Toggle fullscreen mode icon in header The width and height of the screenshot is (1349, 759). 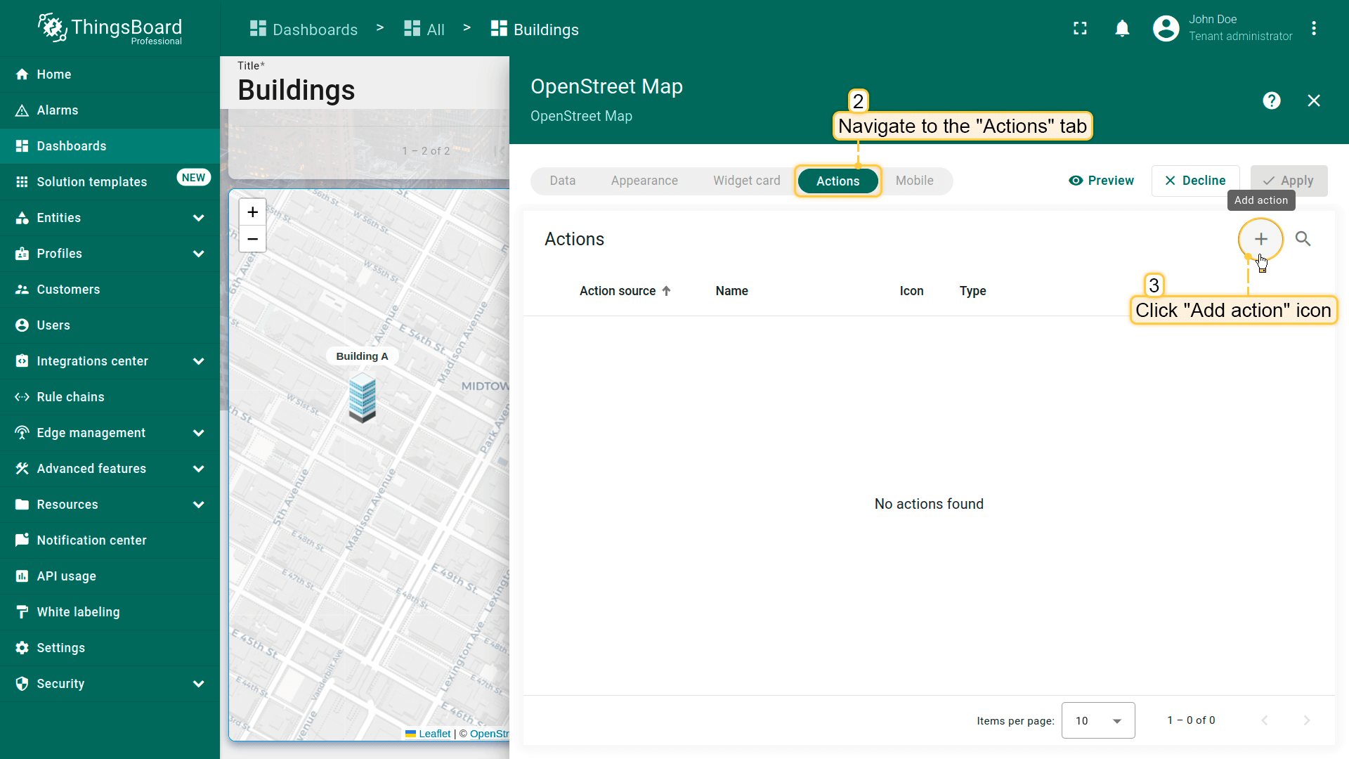pyautogui.click(x=1080, y=28)
